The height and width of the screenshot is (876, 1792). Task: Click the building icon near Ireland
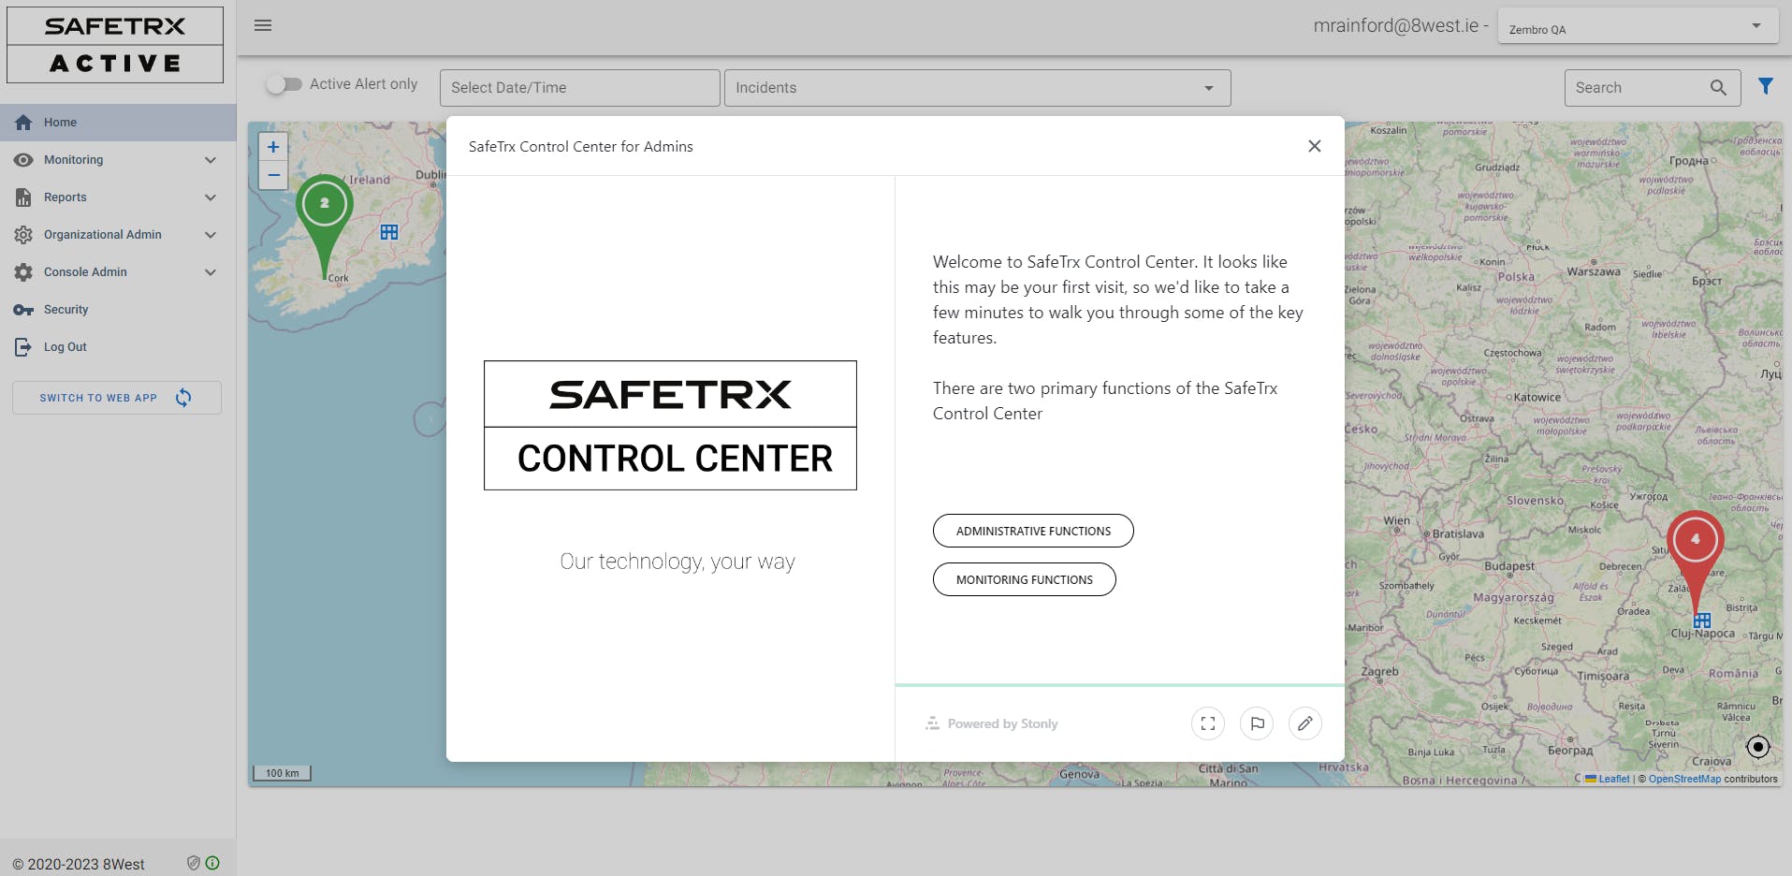pos(389,232)
